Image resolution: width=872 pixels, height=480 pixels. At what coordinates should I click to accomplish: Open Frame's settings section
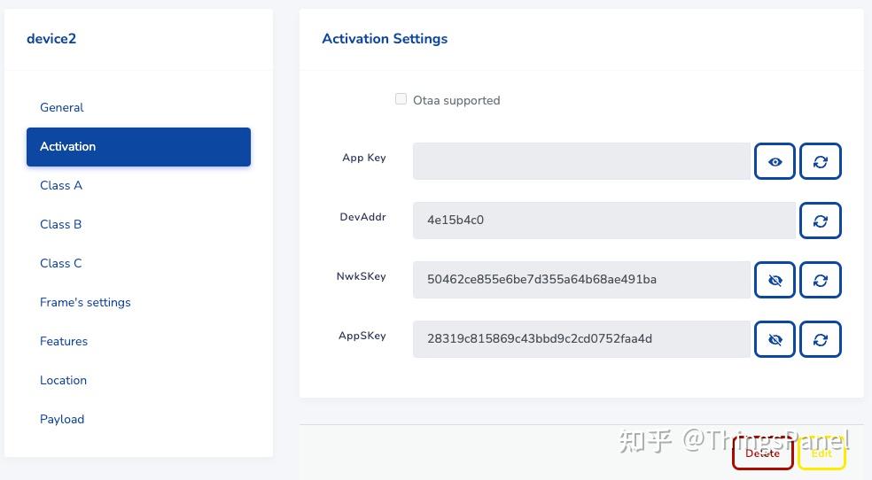[85, 302]
